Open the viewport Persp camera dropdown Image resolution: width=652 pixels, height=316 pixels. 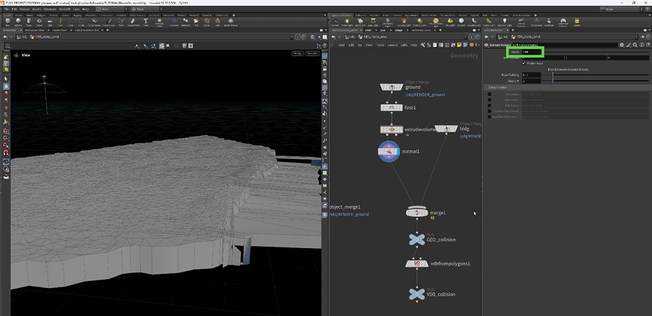pos(297,53)
